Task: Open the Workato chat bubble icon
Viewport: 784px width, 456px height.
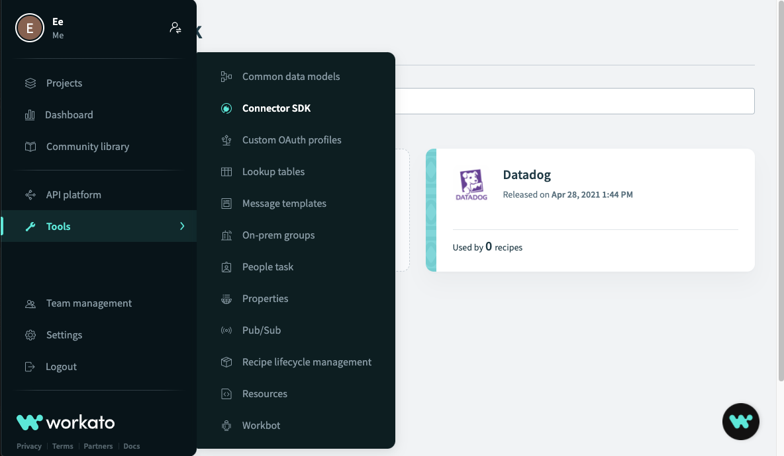Action: click(740, 421)
